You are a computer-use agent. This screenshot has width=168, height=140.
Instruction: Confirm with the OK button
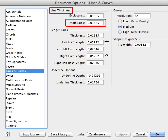(157, 134)
